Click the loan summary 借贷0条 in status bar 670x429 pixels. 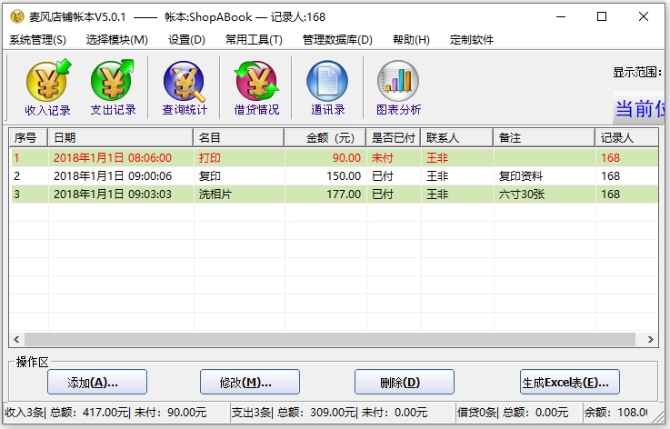pyautogui.click(x=477, y=413)
